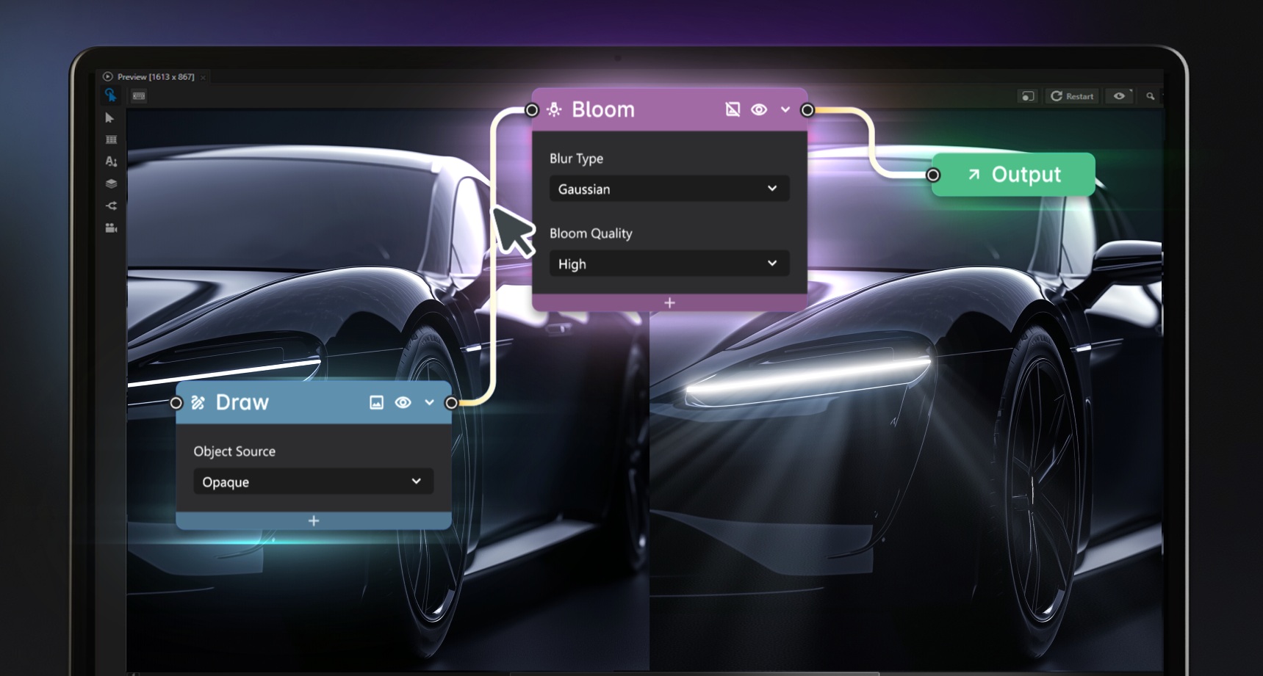Viewport: 1263px width, 676px height.
Task: Select the blue interact cursor tool in sidebar
Action: (x=111, y=95)
